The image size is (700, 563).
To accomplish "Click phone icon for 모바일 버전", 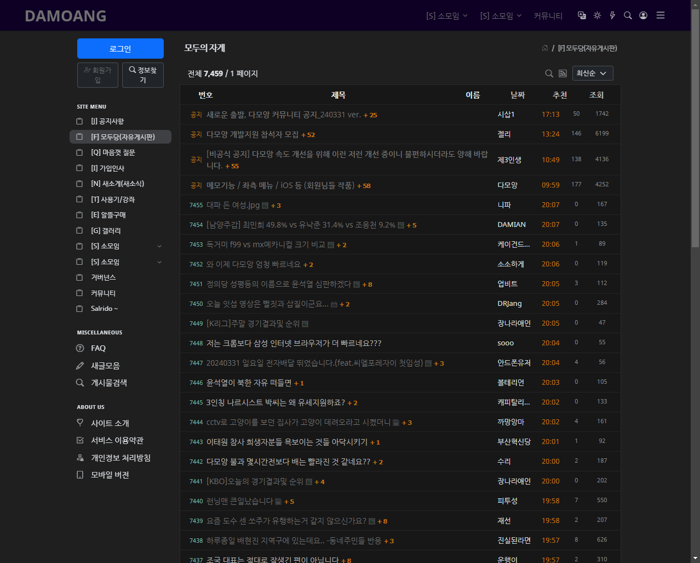I will point(80,475).
